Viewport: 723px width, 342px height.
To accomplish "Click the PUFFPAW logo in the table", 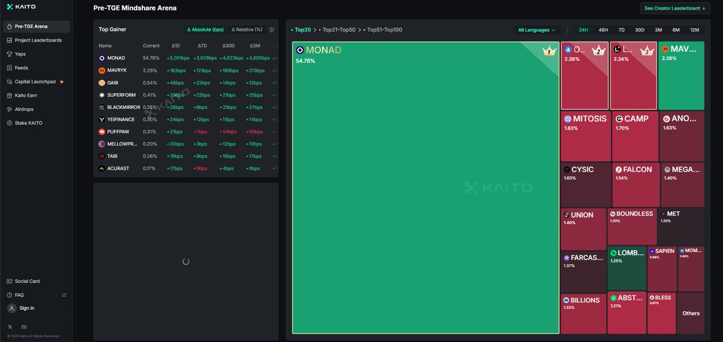I will coord(102,132).
